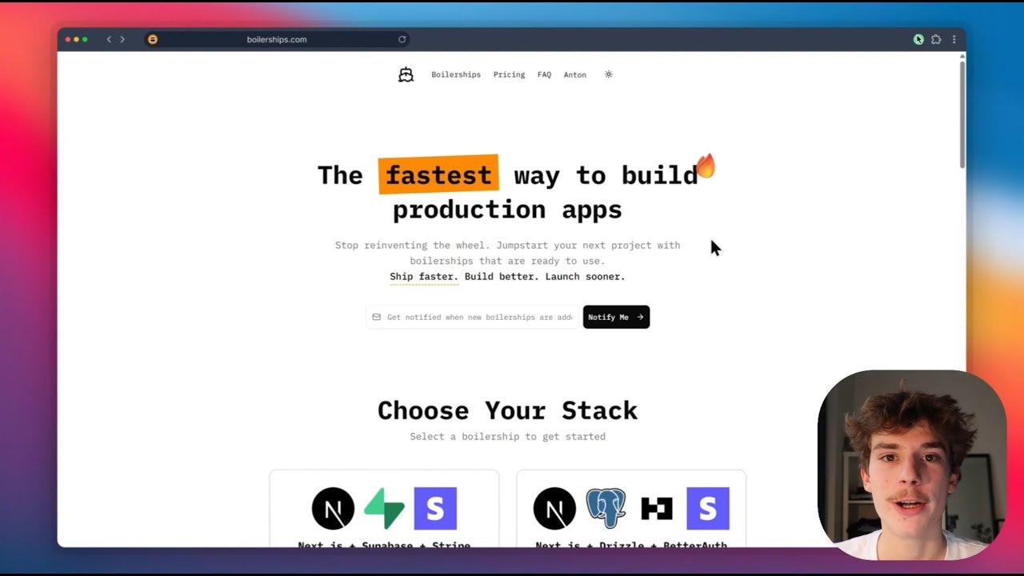Click the flame emoji beside headline
This screenshot has width=1024, height=576.
(x=706, y=166)
